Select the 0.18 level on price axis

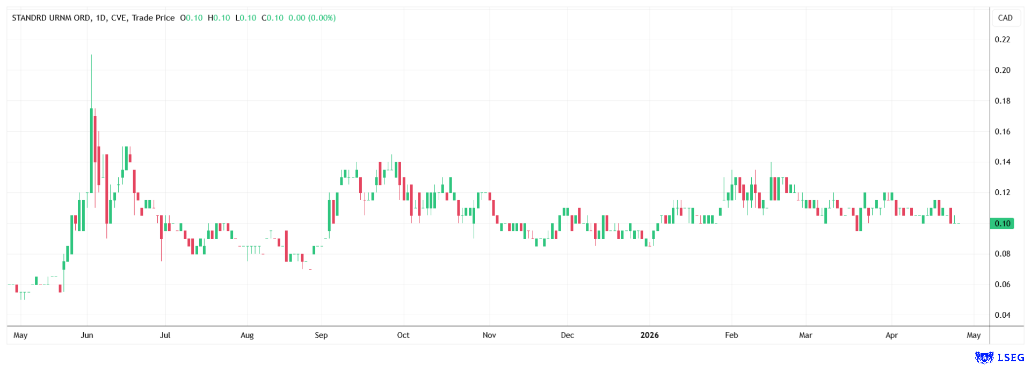1002,101
